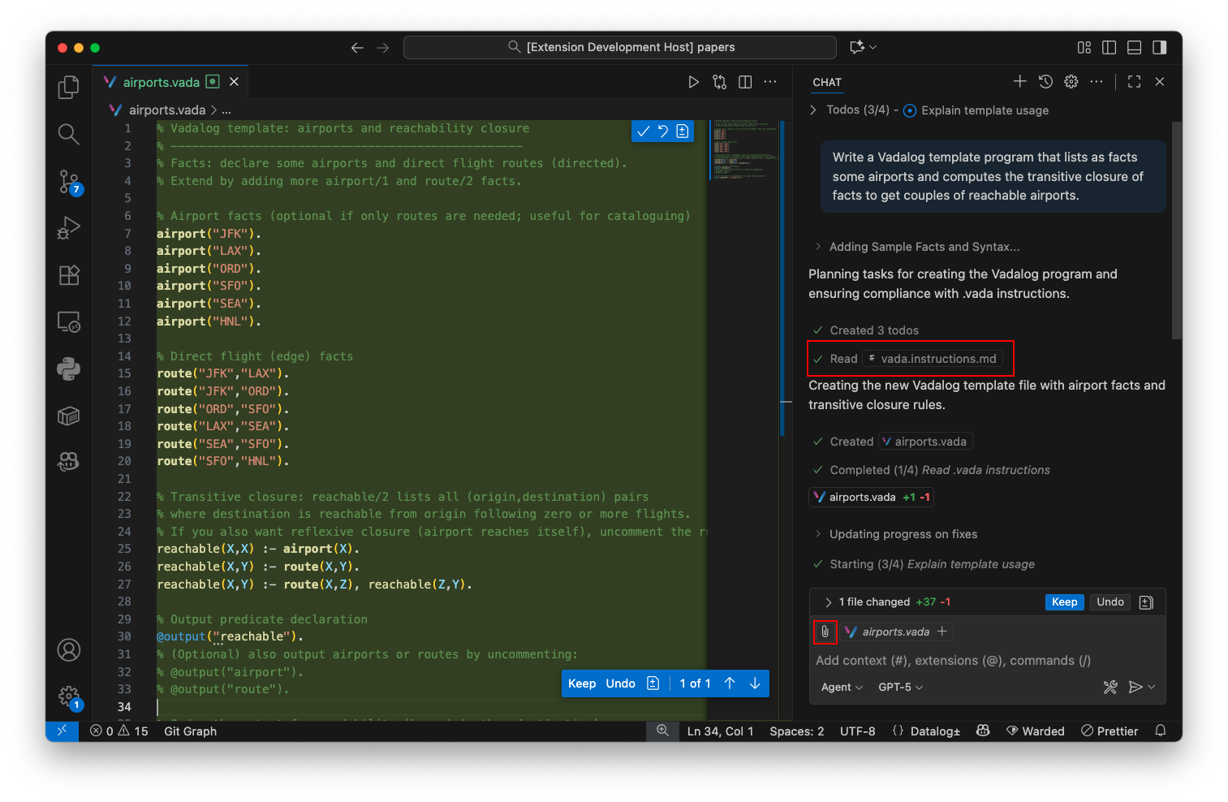This screenshot has height=802, width=1228.
Task: Open editor More Actions menu
Action: pos(770,82)
